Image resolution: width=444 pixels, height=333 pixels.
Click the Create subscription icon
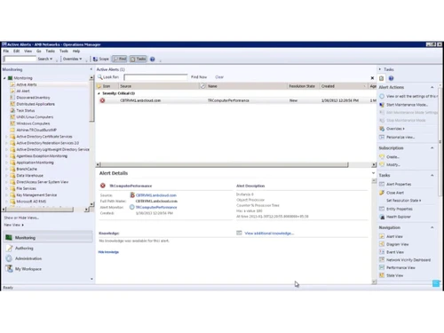click(382, 156)
